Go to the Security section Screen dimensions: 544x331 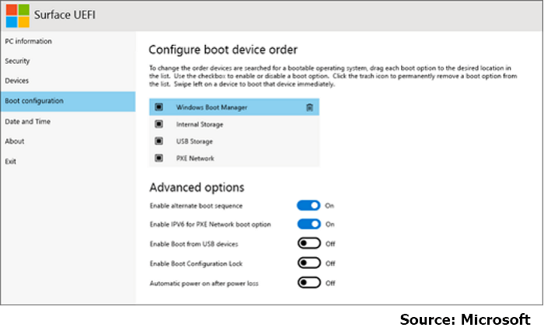[17, 61]
